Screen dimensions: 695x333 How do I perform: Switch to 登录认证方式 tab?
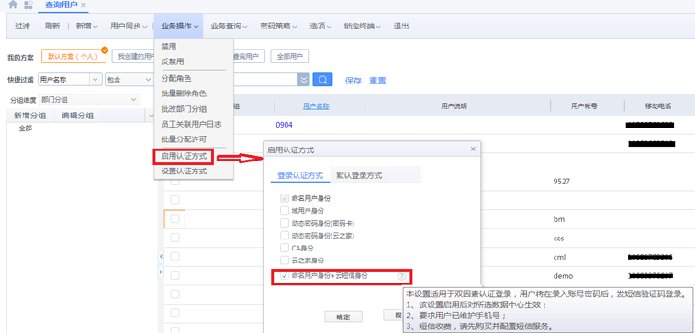click(x=300, y=175)
